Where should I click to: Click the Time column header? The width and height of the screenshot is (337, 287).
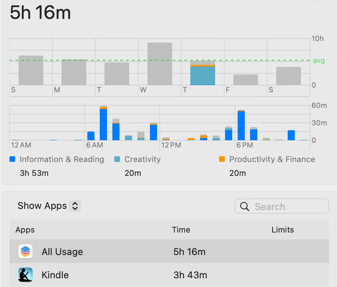pos(181,230)
